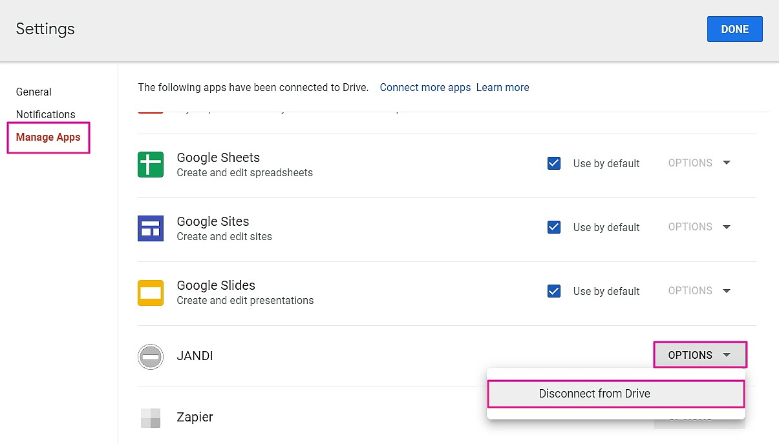Select Disconnect from Drive menu item
This screenshot has width=779, height=444.
594,394
